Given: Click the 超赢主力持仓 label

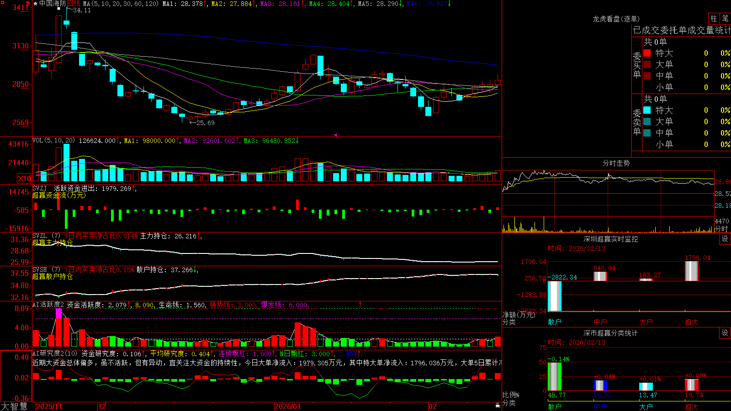Looking at the screenshot, I should [x=53, y=242].
